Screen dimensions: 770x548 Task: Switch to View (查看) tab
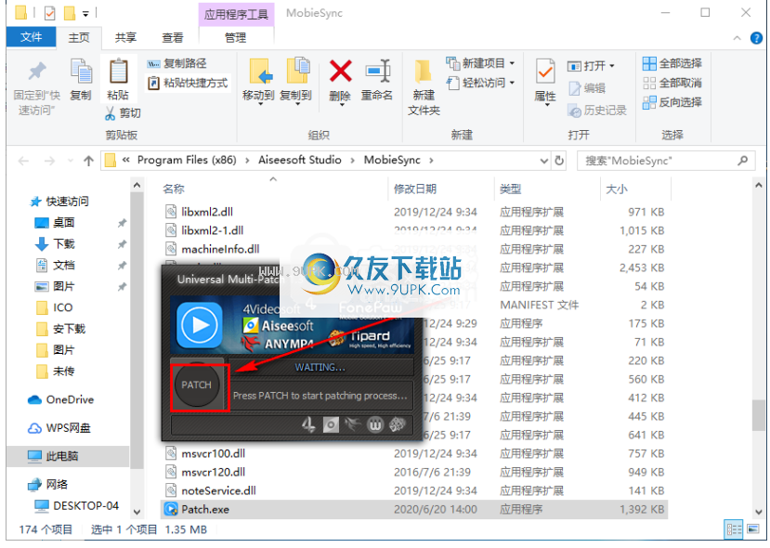pyautogui.click(x=173, y=38)
